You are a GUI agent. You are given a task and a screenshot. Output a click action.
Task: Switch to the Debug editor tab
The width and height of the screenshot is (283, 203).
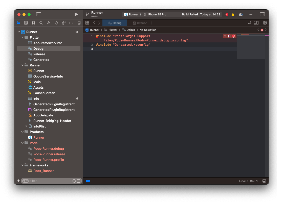(115, 23)
